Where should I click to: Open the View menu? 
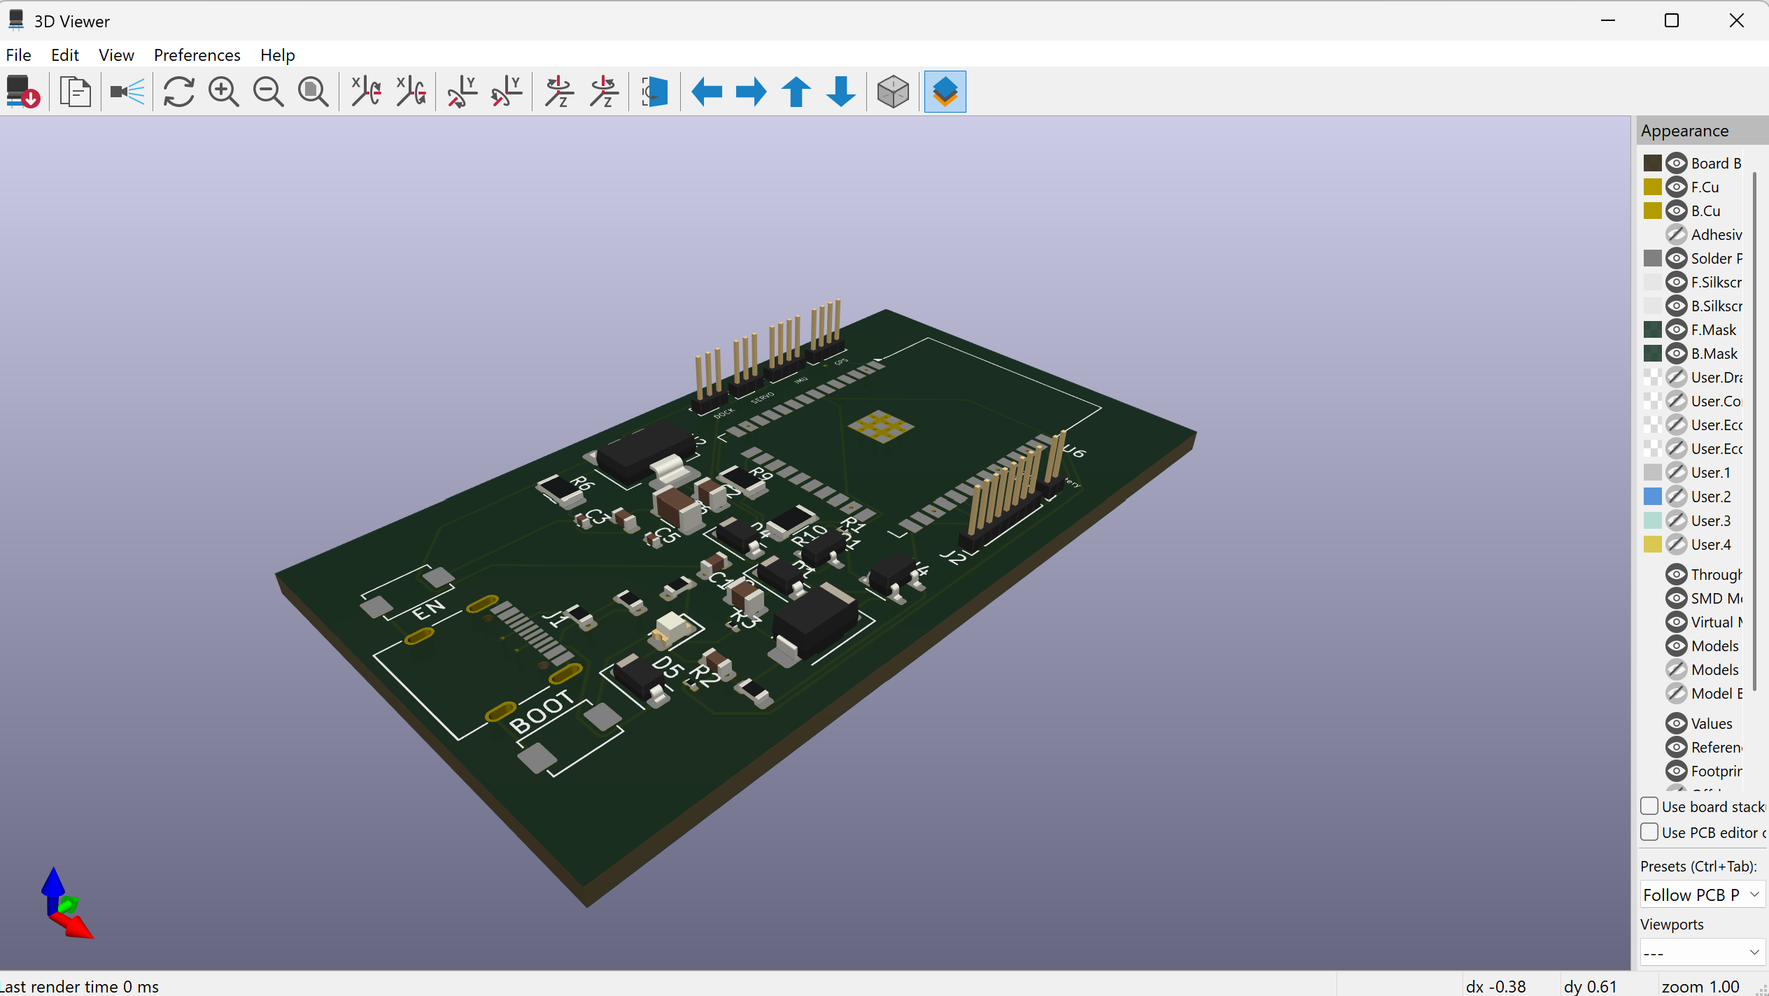click(x=116, y=55)
